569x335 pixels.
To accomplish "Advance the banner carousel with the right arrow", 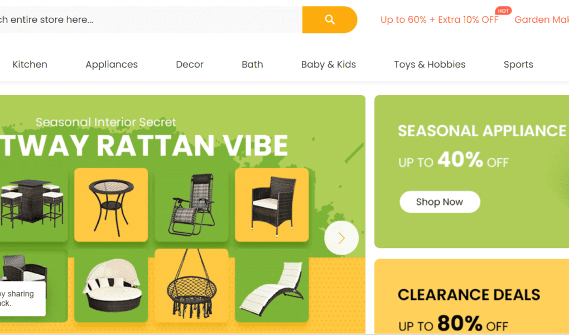I will (x=341, y=238).
